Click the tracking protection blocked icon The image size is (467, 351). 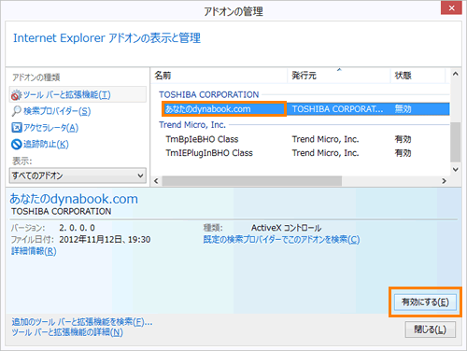(16, 144)
